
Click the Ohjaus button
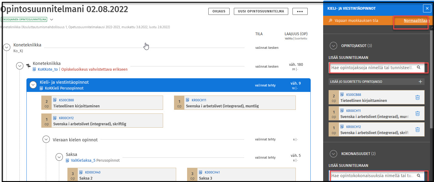point(219,11)
